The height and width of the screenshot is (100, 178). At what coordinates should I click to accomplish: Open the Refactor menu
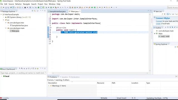(x=18, y=4)
